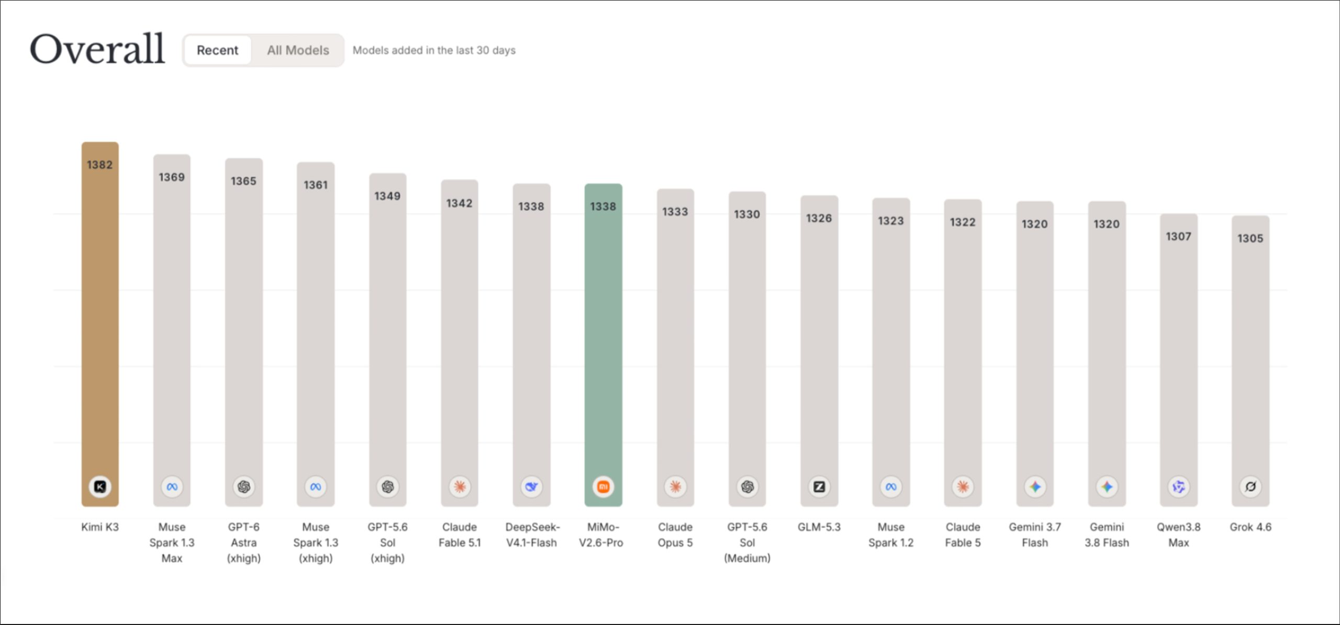
Task: Click the GLM-5.3 Z logo icon
Action: (x=819, y=487)
